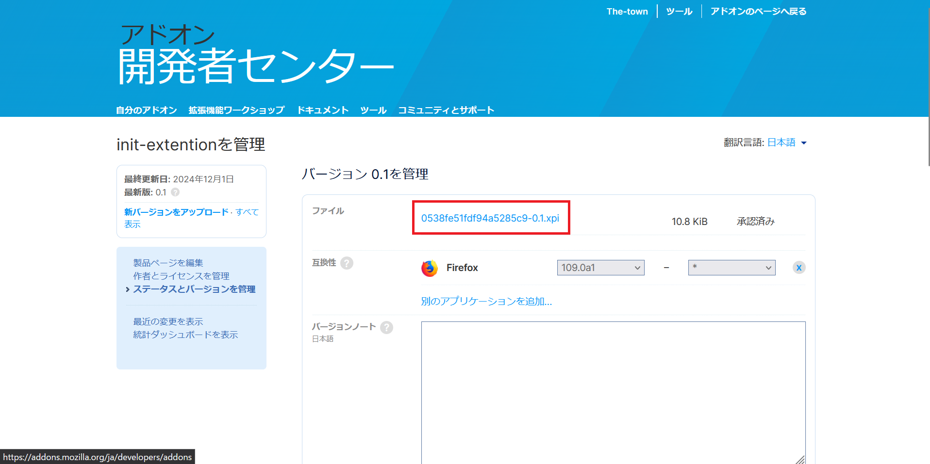Viewport: 930px width, 464px height.
Task: Download file 0538fe51fdf94a5285c9-0.1.xpi
Action: pos(490,218)
